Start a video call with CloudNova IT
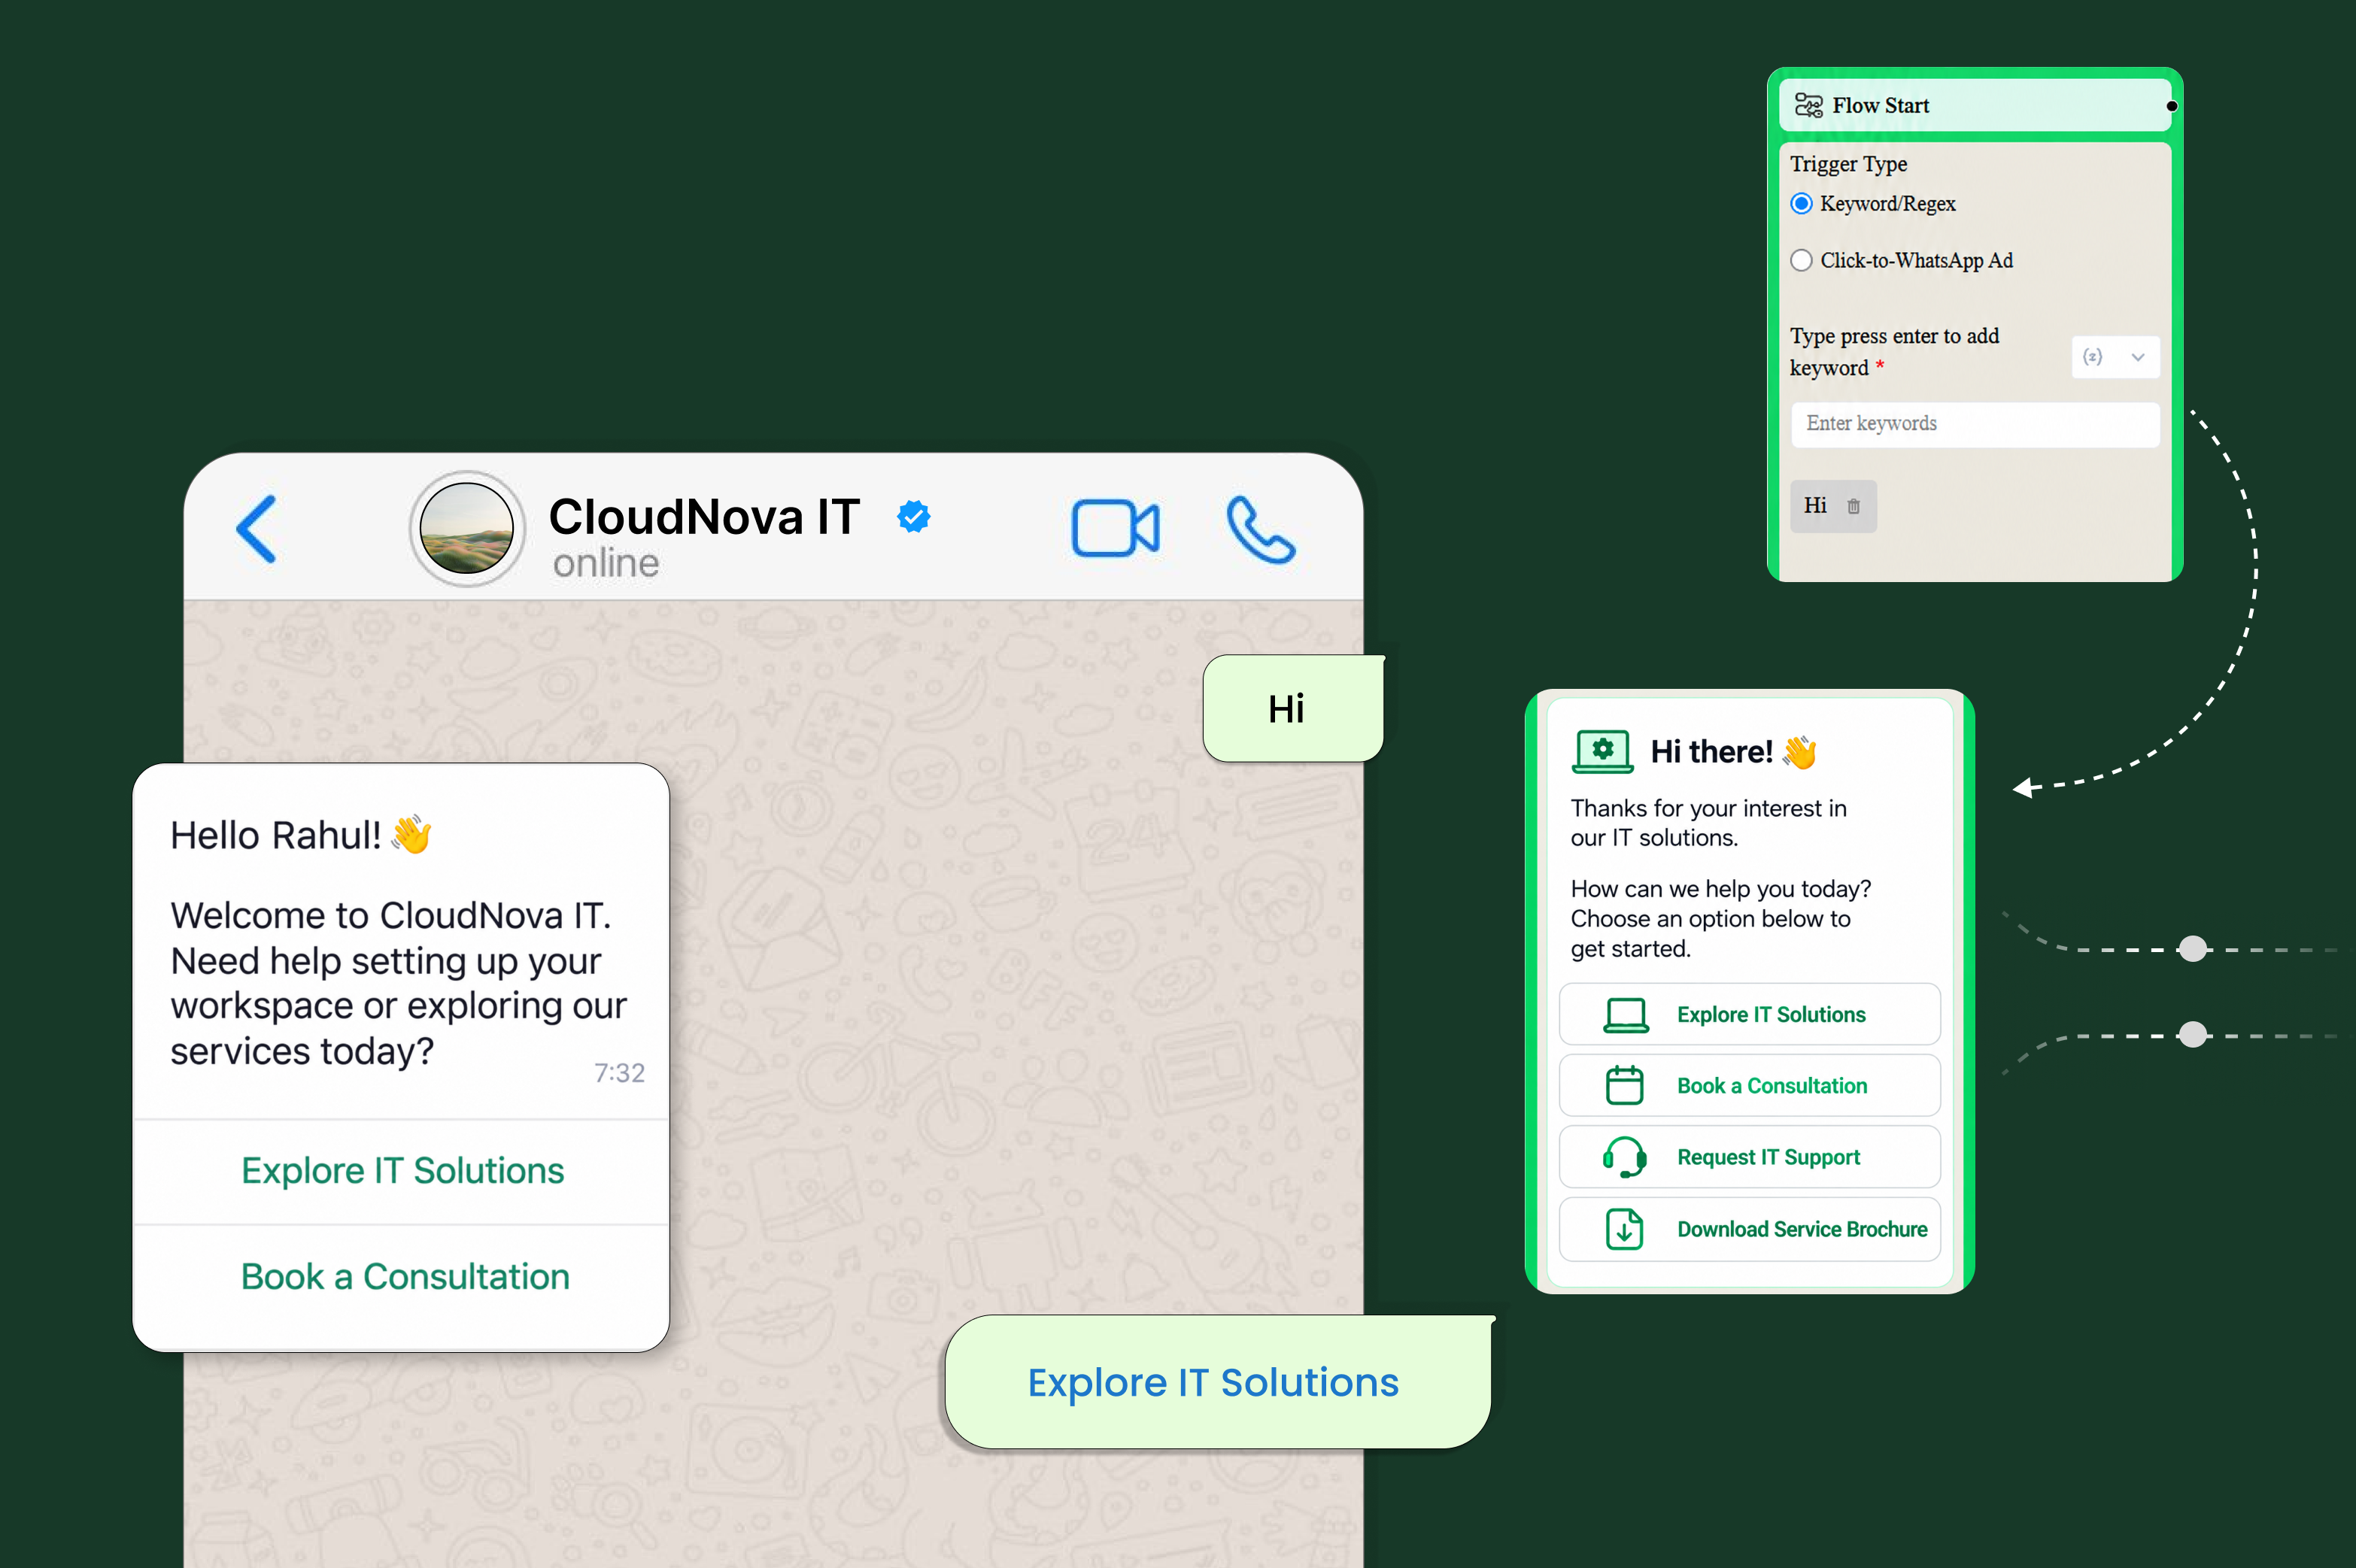 [1115, 528]
